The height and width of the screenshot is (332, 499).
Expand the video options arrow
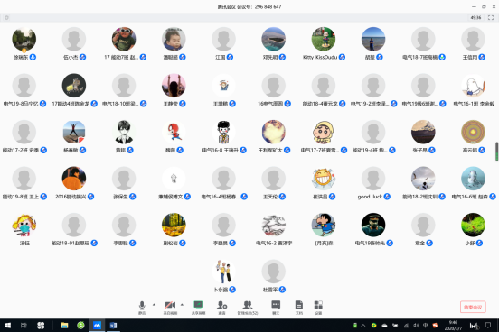coord(182,305)
